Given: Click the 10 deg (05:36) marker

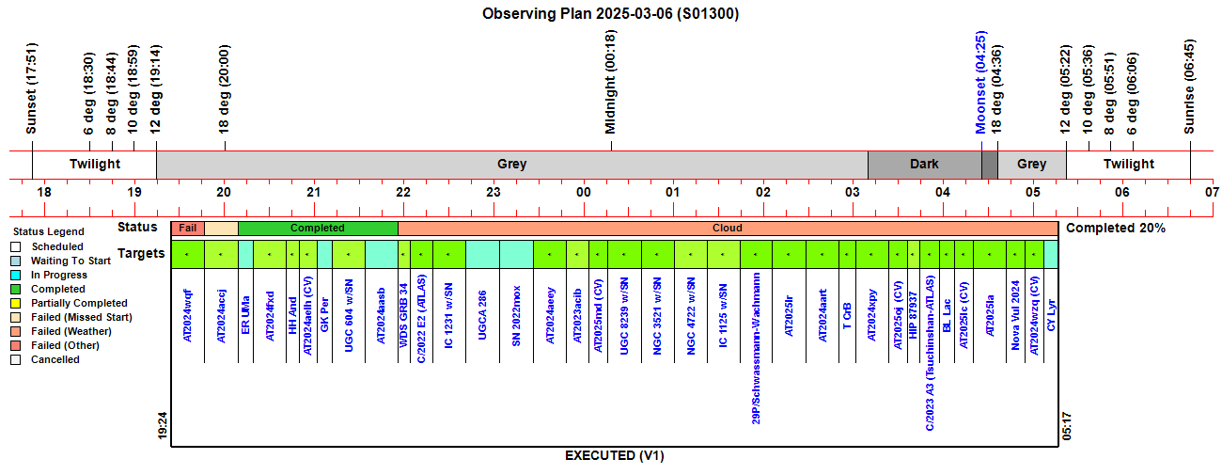Looking at the screenshot, I should click(1088, 89).
